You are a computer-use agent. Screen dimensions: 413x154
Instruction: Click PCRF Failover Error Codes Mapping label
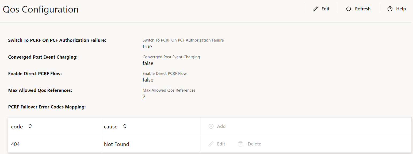pos(47,107)
